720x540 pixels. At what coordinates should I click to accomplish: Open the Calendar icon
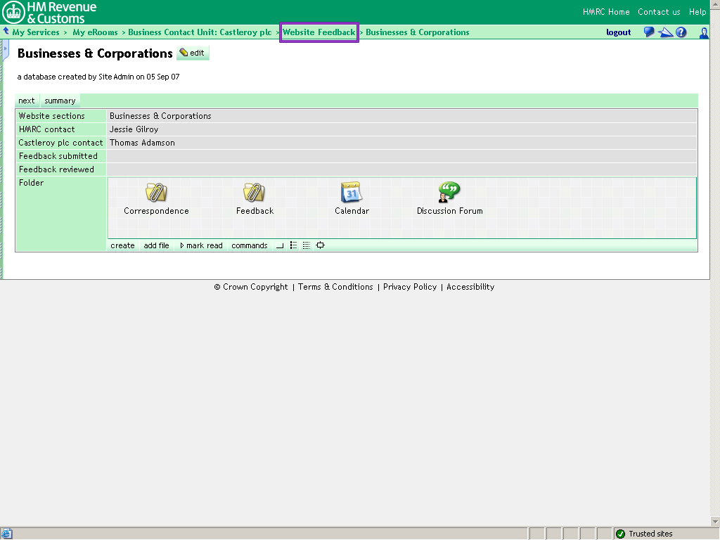pyautogui.click(x=351, y=192)
